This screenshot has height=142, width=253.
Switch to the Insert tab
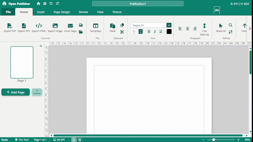coord(41,12)
